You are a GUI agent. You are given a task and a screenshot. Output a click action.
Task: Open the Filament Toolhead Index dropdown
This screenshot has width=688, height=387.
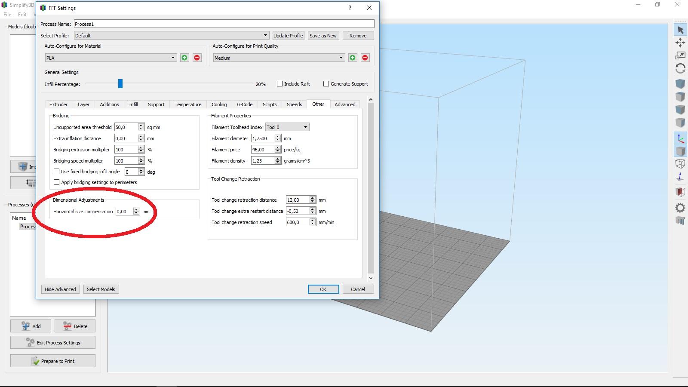tap(287, 127)
